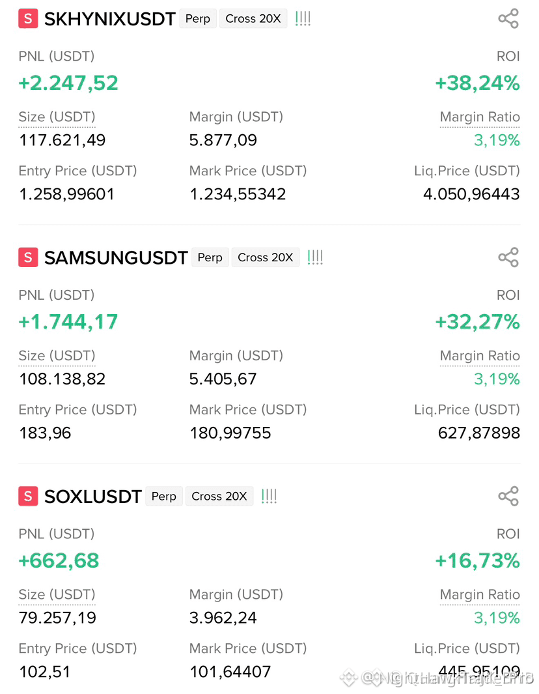Share the SKHYNIXUSDT position
This screenshot has height=694, width=539.
pos(508,19)
